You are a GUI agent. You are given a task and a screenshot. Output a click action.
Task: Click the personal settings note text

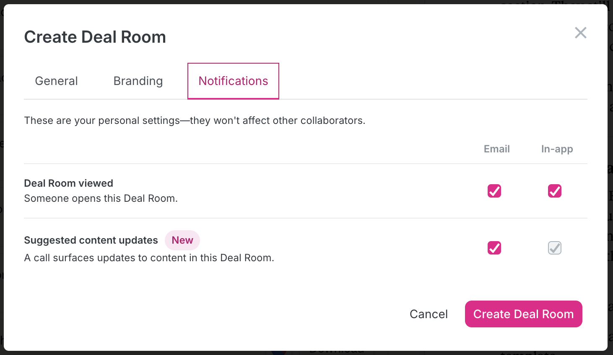pyautogui.click(x=195, y=121)
